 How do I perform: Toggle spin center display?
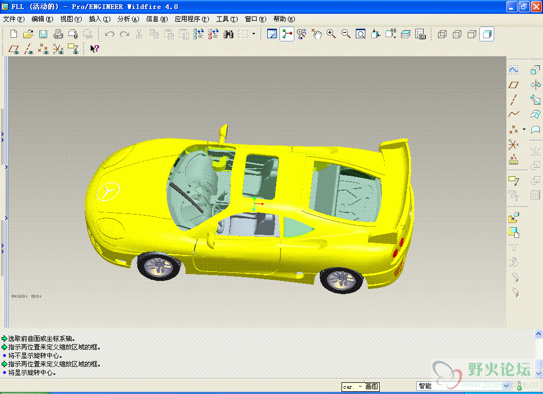point(287,34)
